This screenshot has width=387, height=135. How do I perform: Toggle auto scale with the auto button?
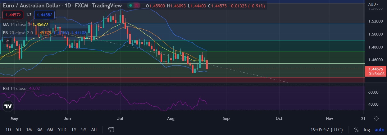[x=379, y=130]
